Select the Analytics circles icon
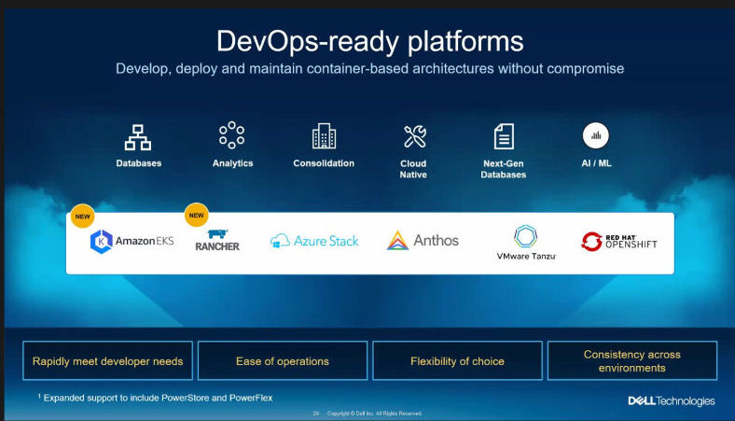This screenshot has width=735, height=421. (x=231, y=135)
